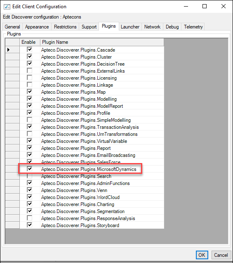Switch to the General tab
The height and width of the screenshot is (263, 233).
[x=12, y=27]
